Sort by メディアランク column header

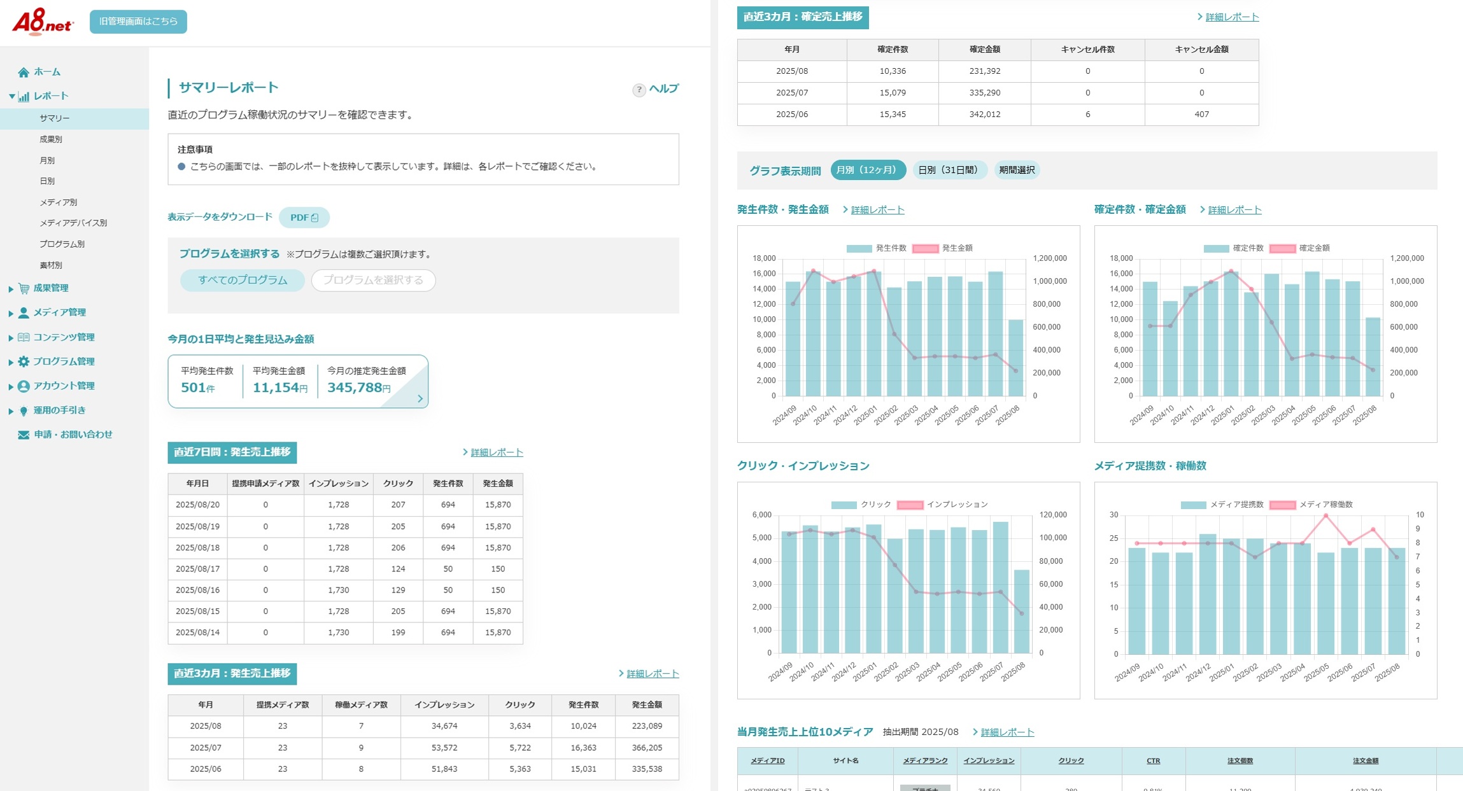(925, 761)
